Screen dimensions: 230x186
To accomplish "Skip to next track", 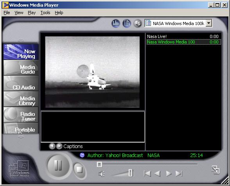I will coord(179,173).
